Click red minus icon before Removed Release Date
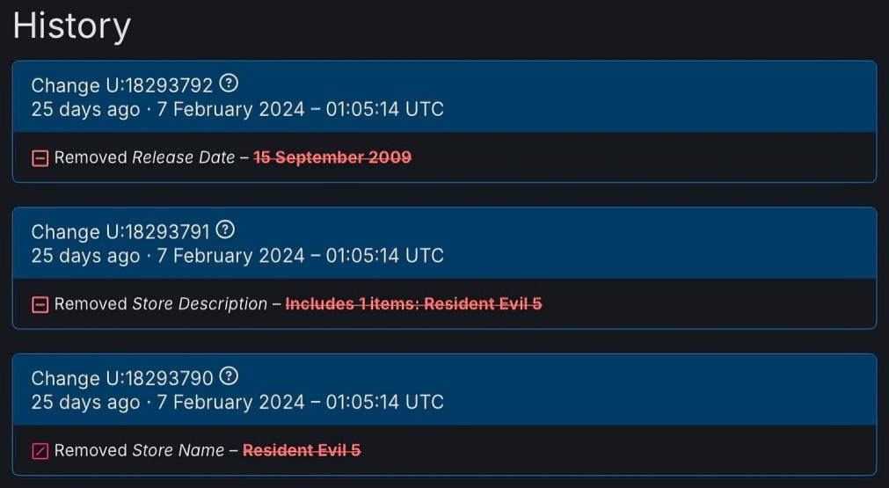Viewport: 889px width, 488px height. [40, 158]
